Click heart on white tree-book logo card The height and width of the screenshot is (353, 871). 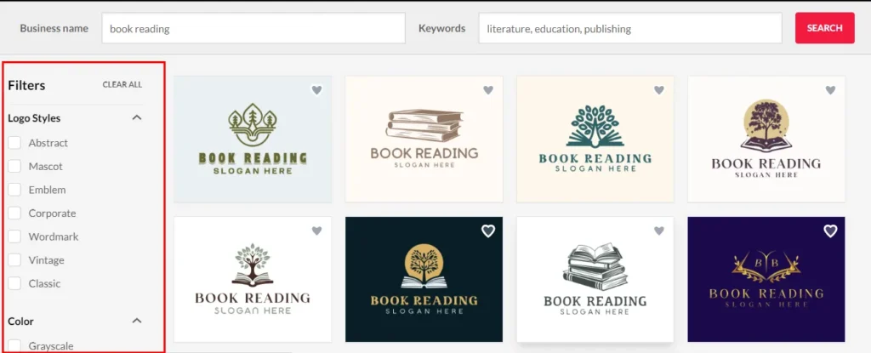click(316, 231)
